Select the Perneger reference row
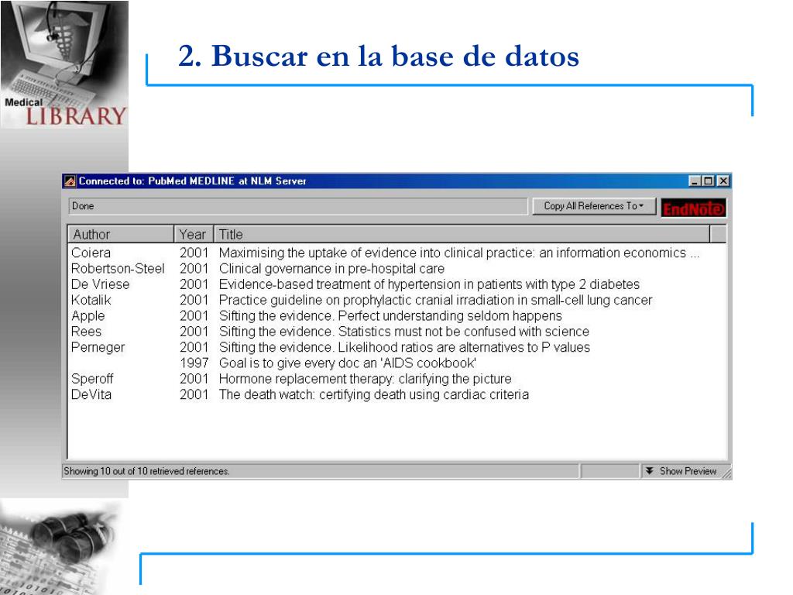 (x=397, y=347)
